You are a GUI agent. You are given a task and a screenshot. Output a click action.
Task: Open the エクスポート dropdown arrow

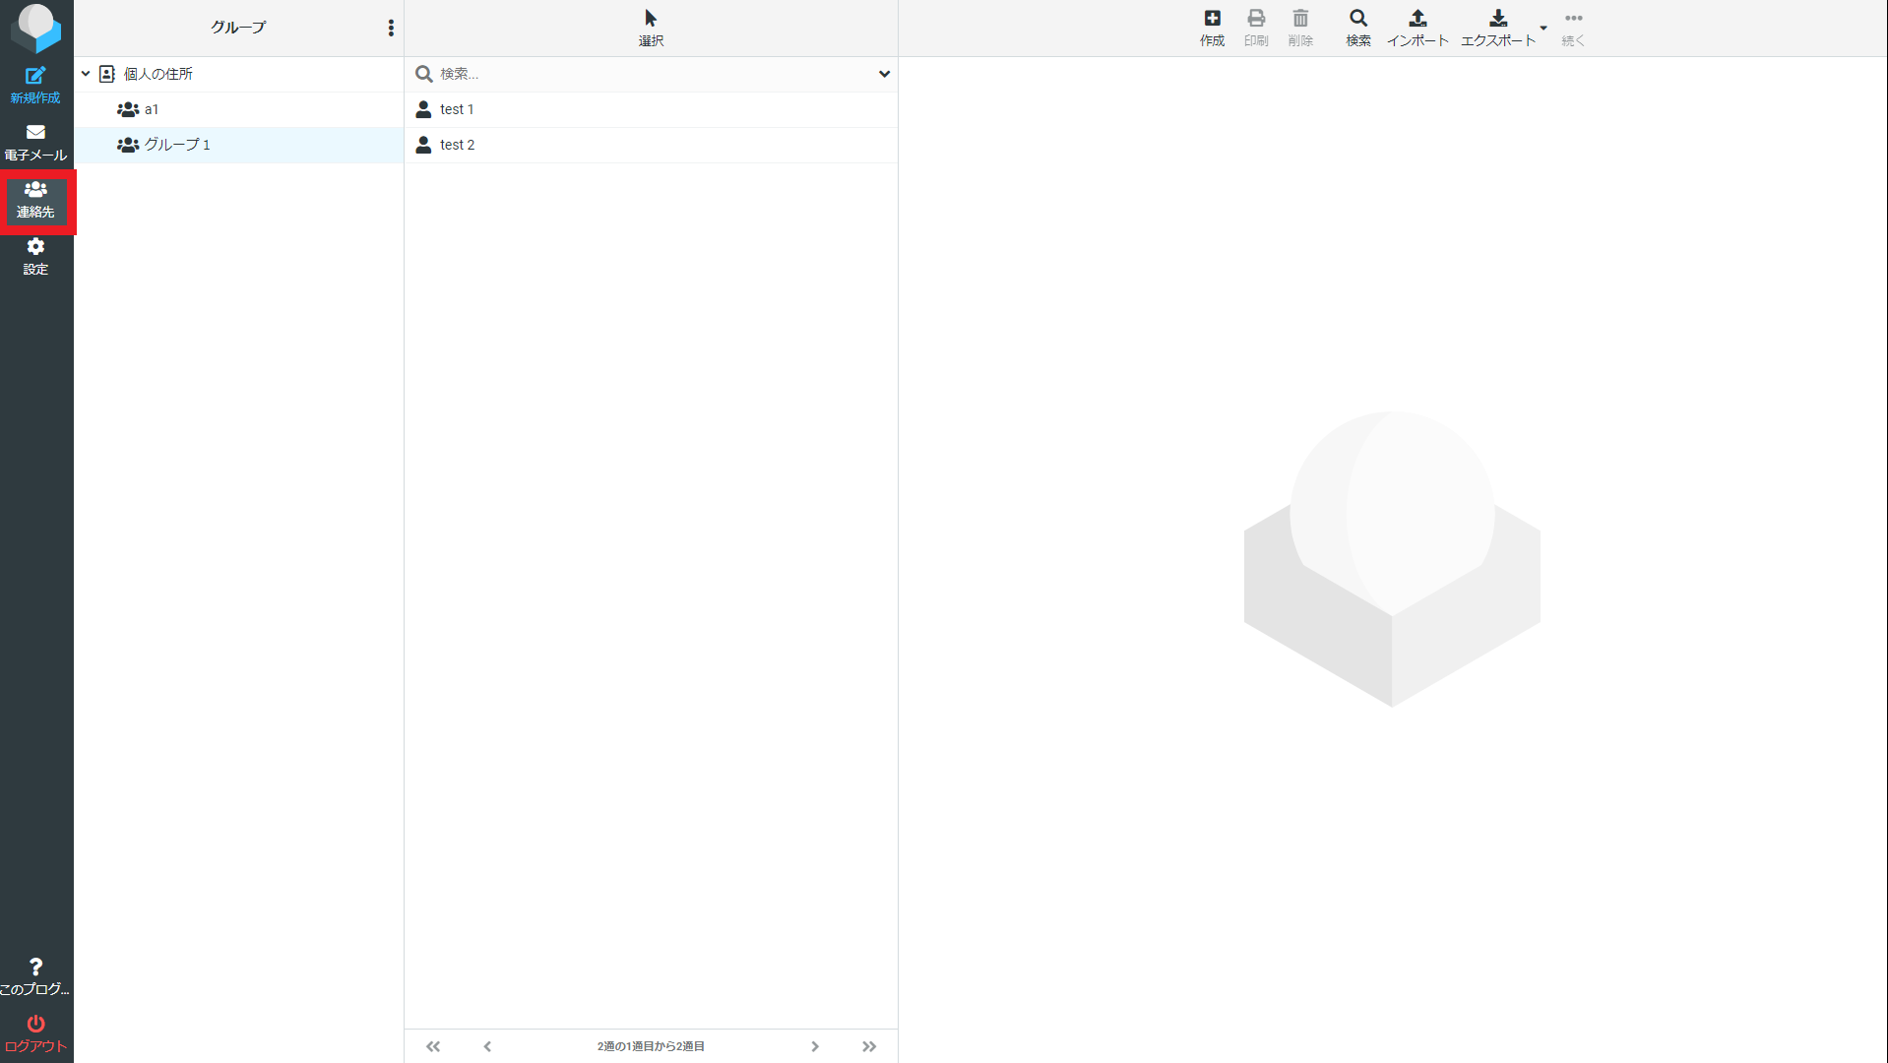point(1543,28)
